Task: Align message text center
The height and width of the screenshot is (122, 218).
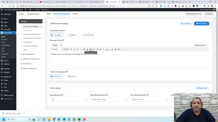Action: tap(94, 49)
